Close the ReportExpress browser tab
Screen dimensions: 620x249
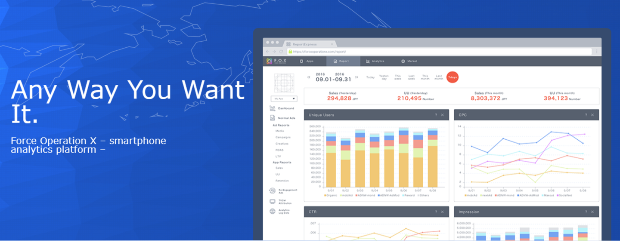pyautogui.click(x=332, y=44)
